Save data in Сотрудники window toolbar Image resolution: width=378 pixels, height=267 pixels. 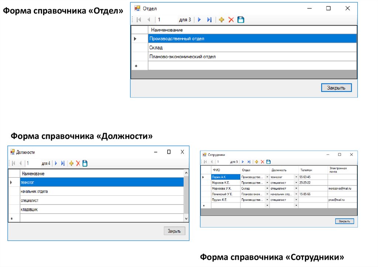(269, 162)
